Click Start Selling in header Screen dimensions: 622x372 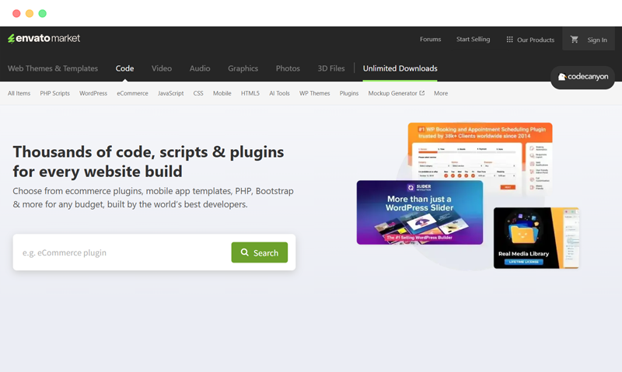473,40
